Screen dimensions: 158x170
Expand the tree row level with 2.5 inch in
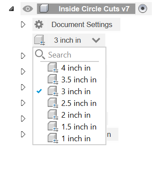tap(23, 103)
